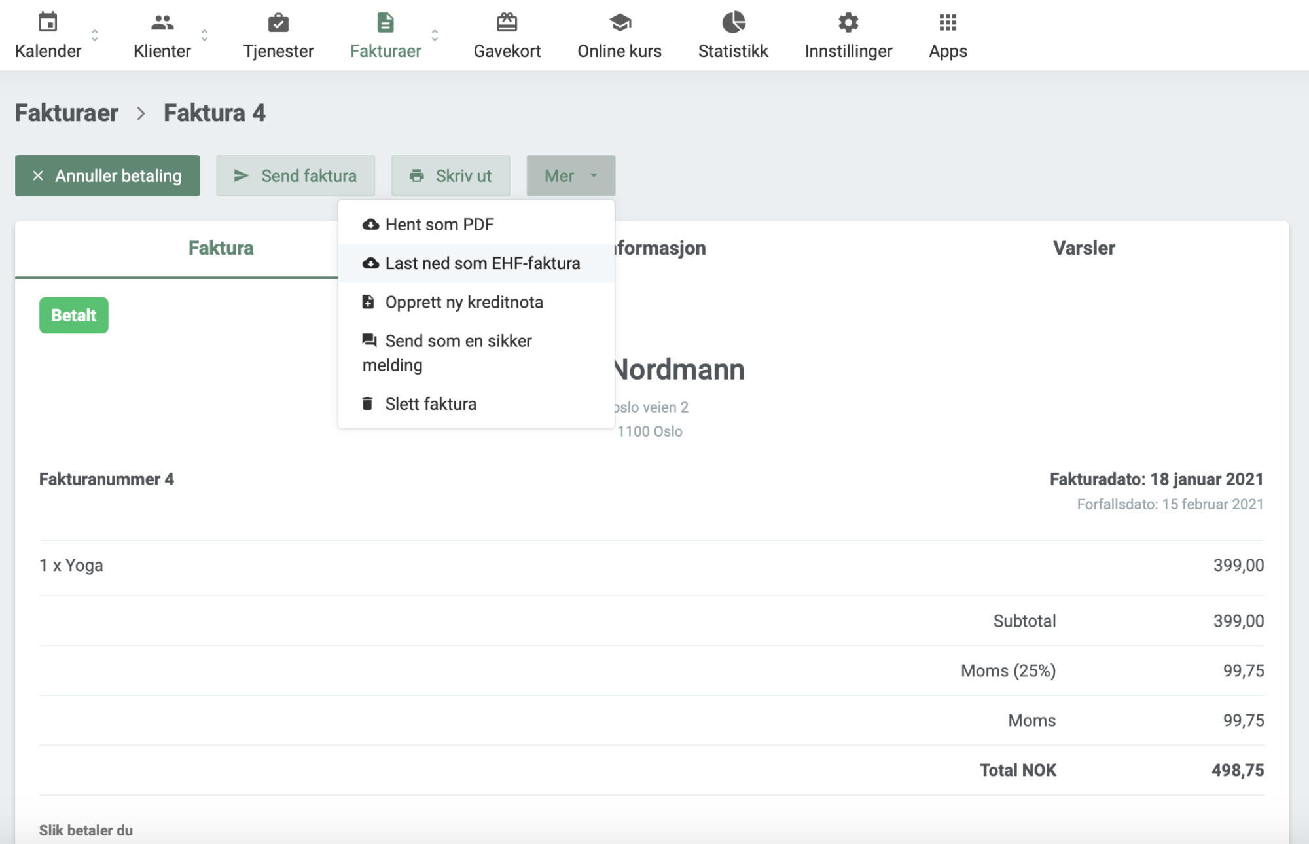The width and height of the screenshot is (1309, 844).
Task: Expand the Fakturaer submenu arrows
Action: tap(435, 35)
